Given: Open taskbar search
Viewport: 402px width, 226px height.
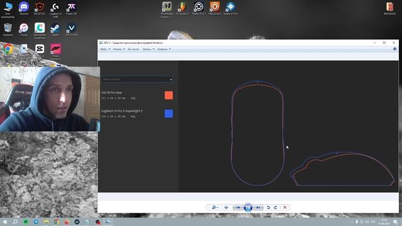Looking at the screenshot, I should coord(15,222).
